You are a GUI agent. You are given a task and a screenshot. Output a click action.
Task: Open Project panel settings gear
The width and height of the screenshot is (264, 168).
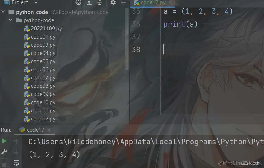113,2
